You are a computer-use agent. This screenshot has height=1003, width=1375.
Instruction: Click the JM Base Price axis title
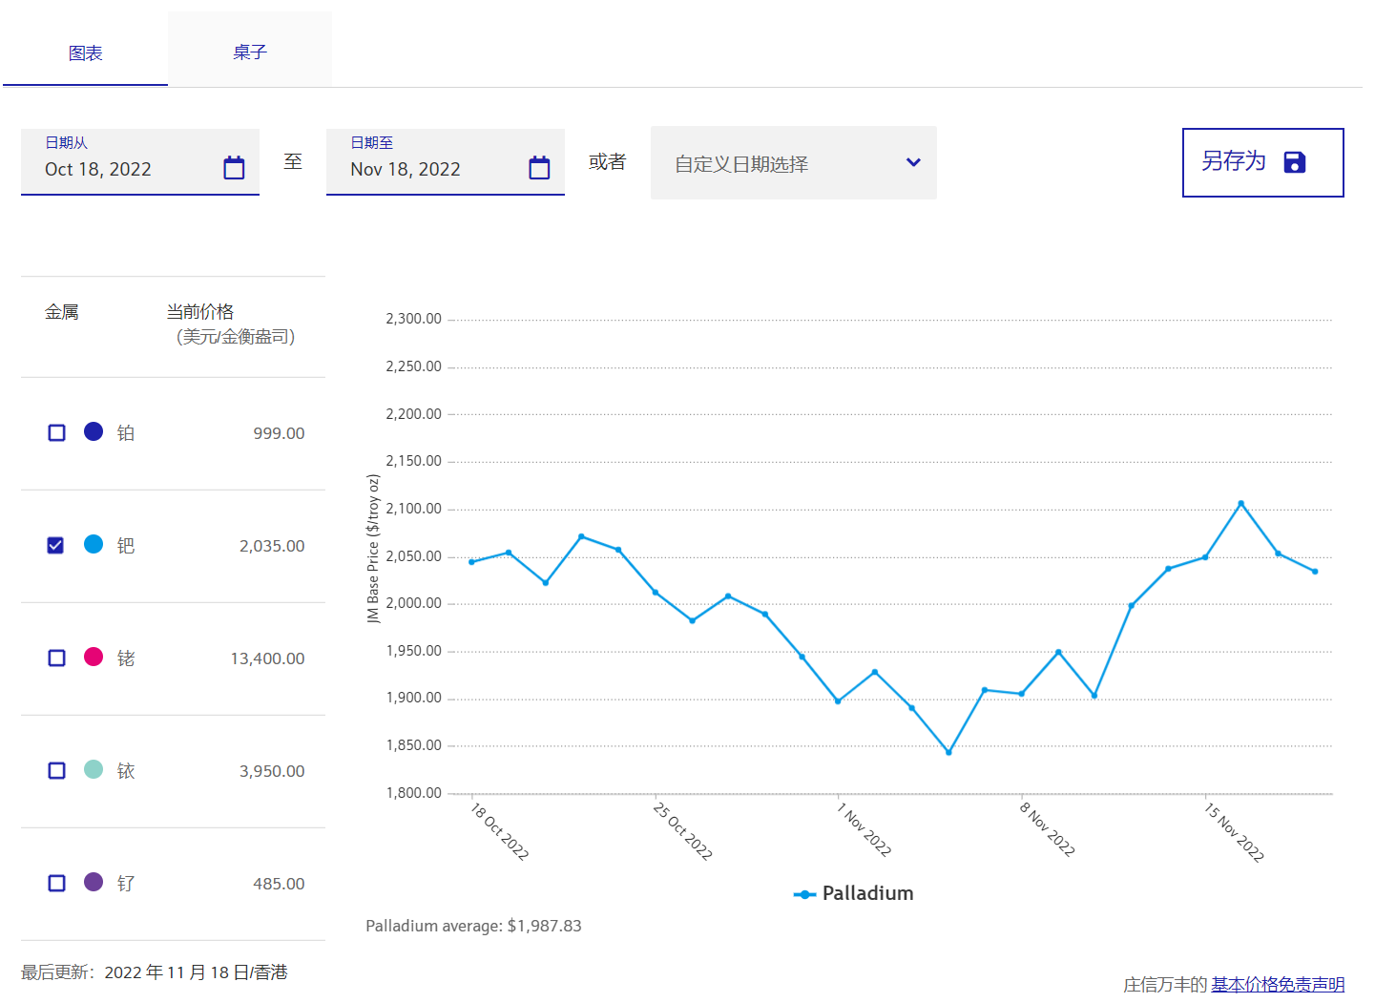[373, 549]
